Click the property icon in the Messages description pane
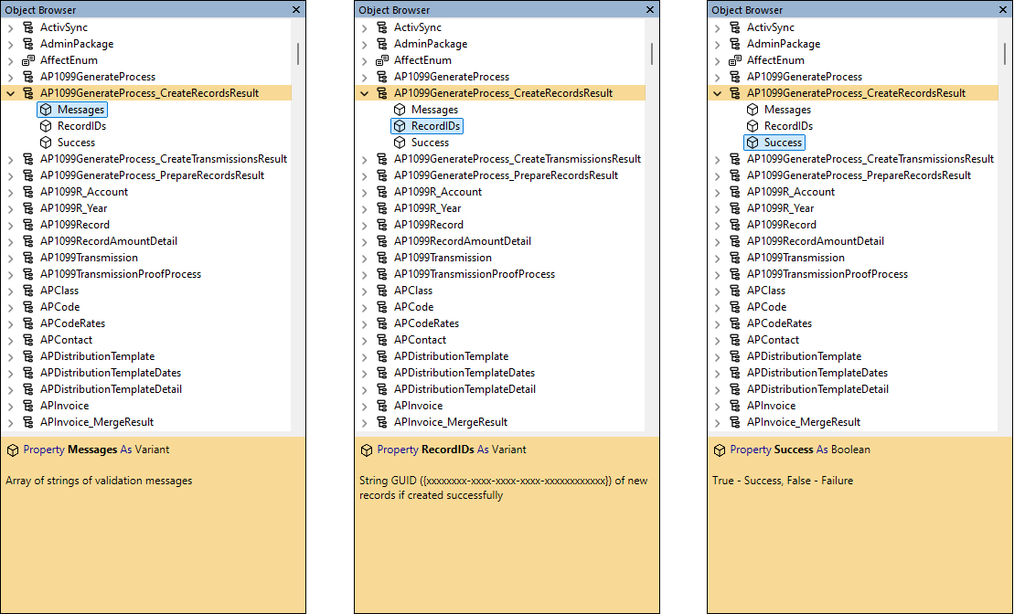Screen dimensions: 1014x614 pyautogui.click(x=13, y=450)
